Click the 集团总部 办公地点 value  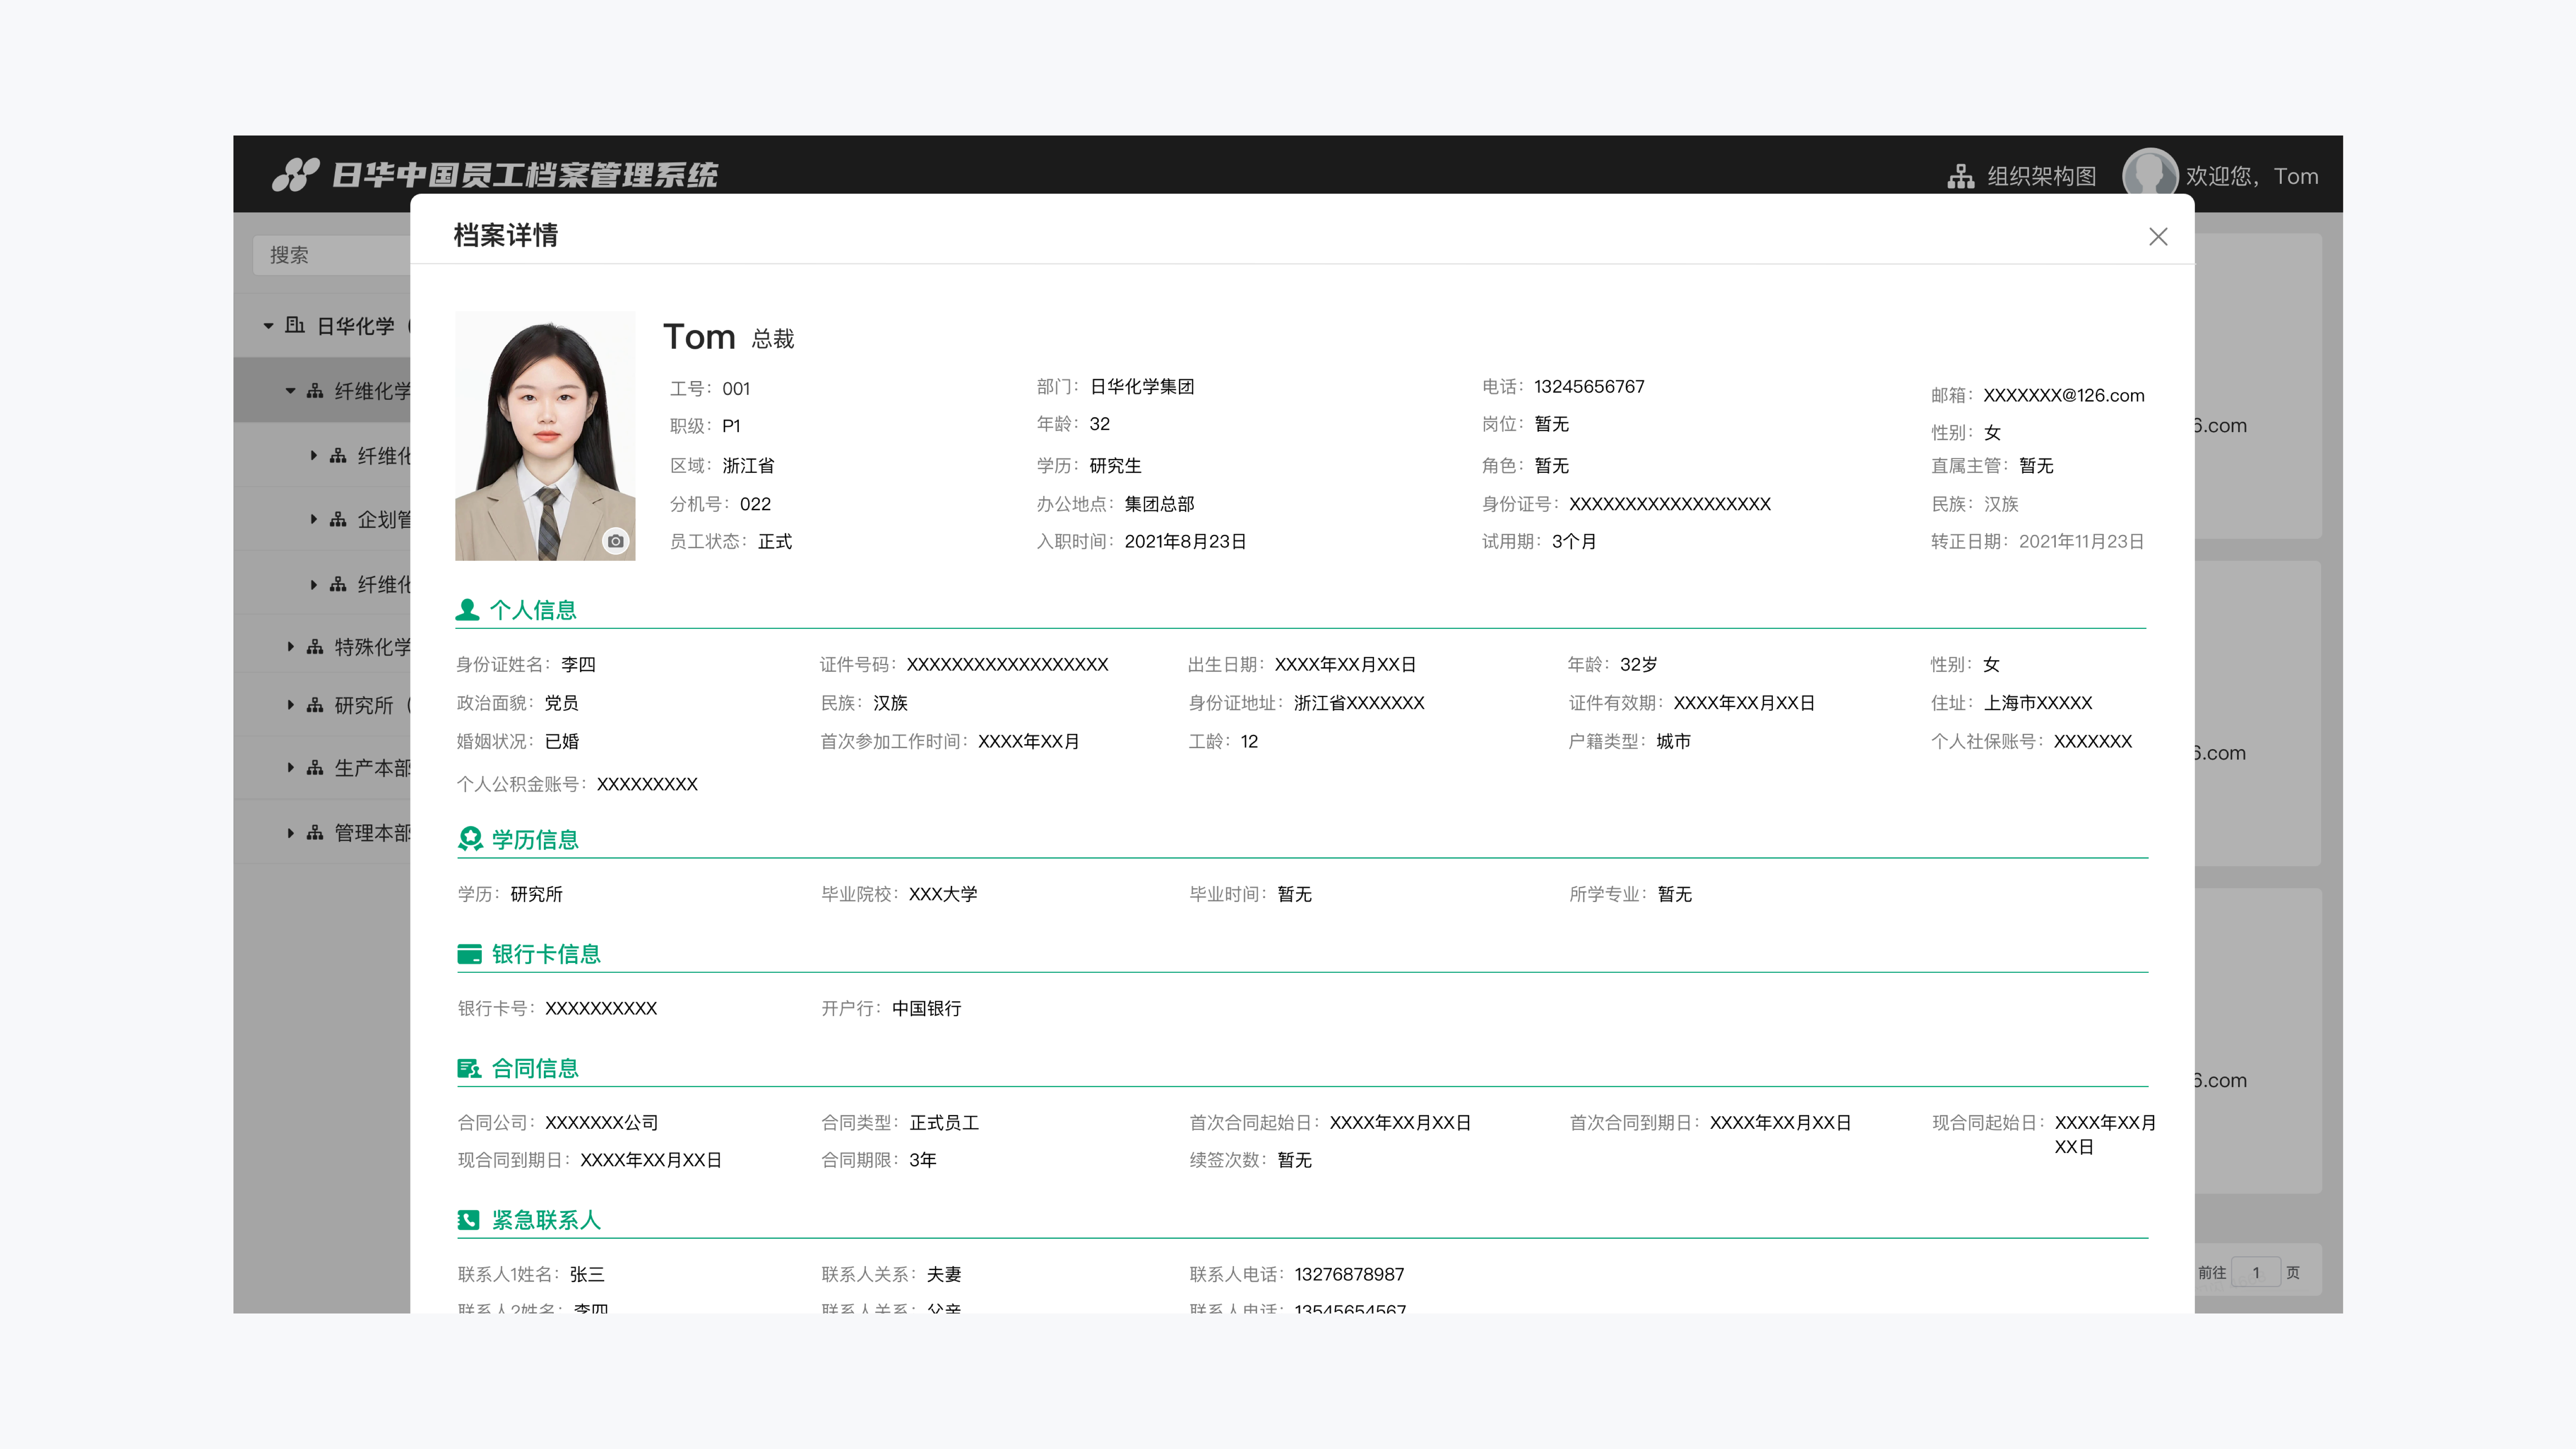coord(1159,504)
